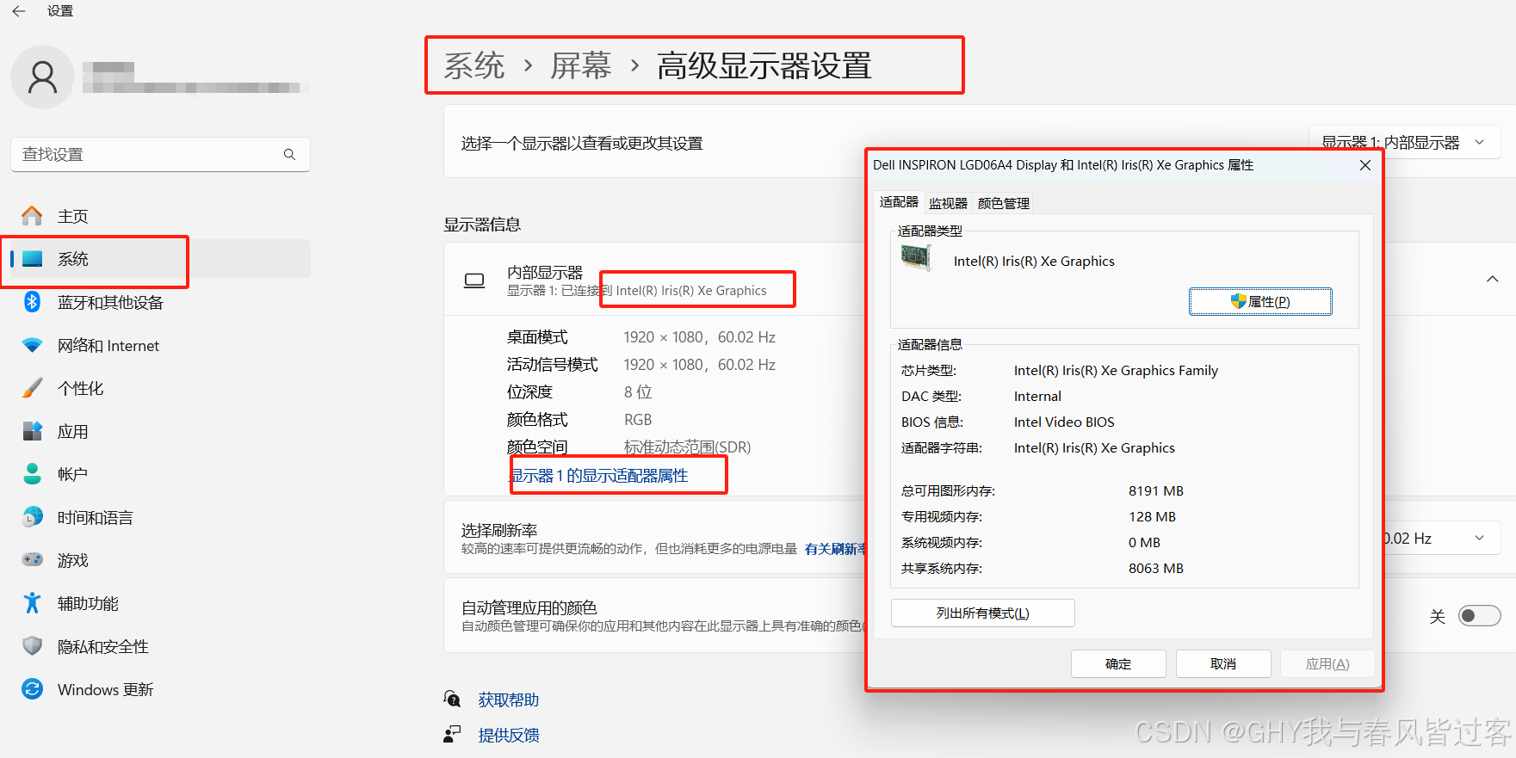Select the 系统 system monitor icon
The width and height of the screenshot is (1516, 758).
(x=32, y=259)
